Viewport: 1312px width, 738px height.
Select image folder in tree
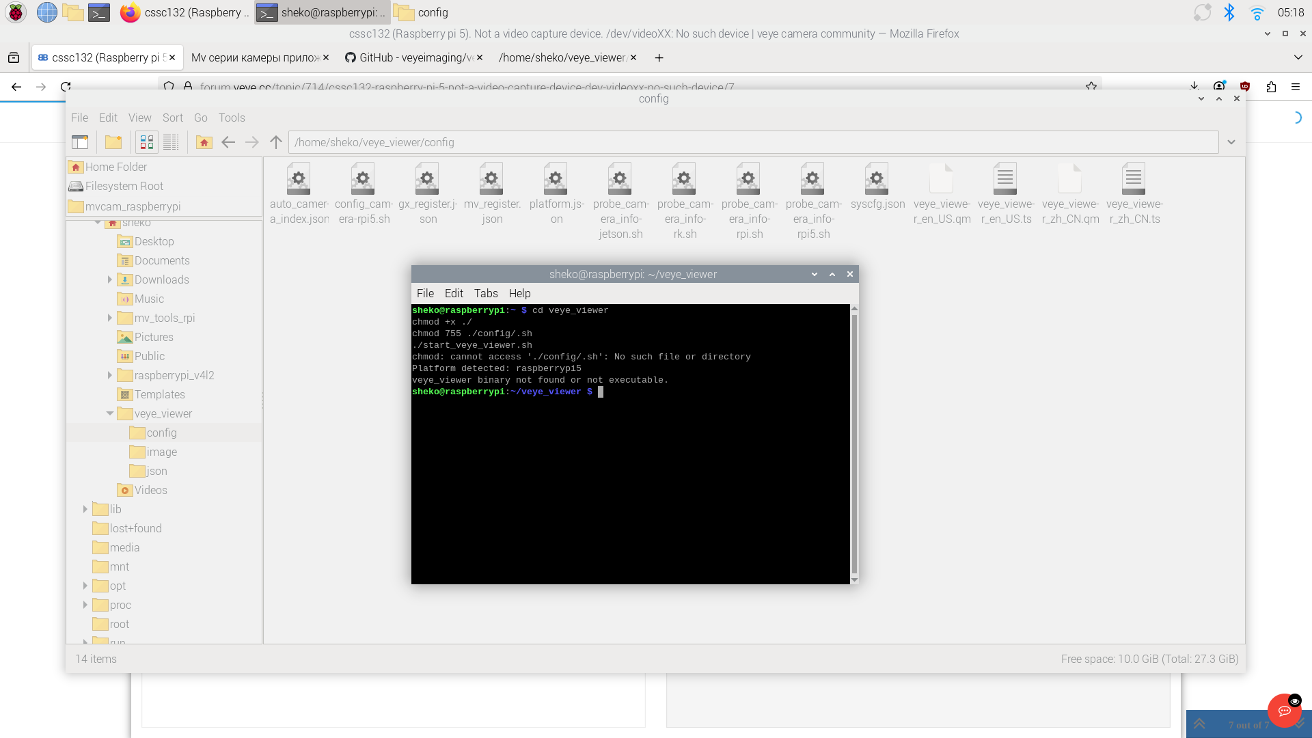click(x=161, y=452)
